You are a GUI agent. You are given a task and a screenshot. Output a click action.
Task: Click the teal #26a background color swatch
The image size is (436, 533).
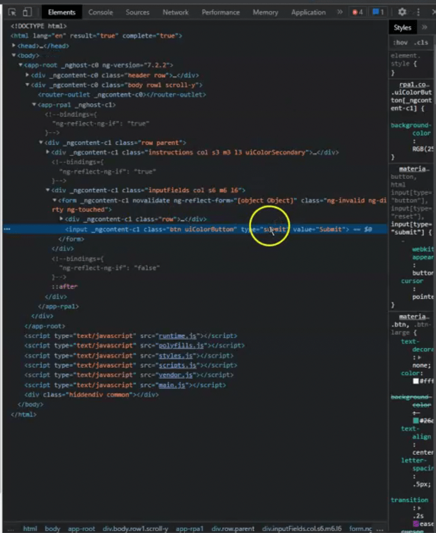click(x=416, y=421)
